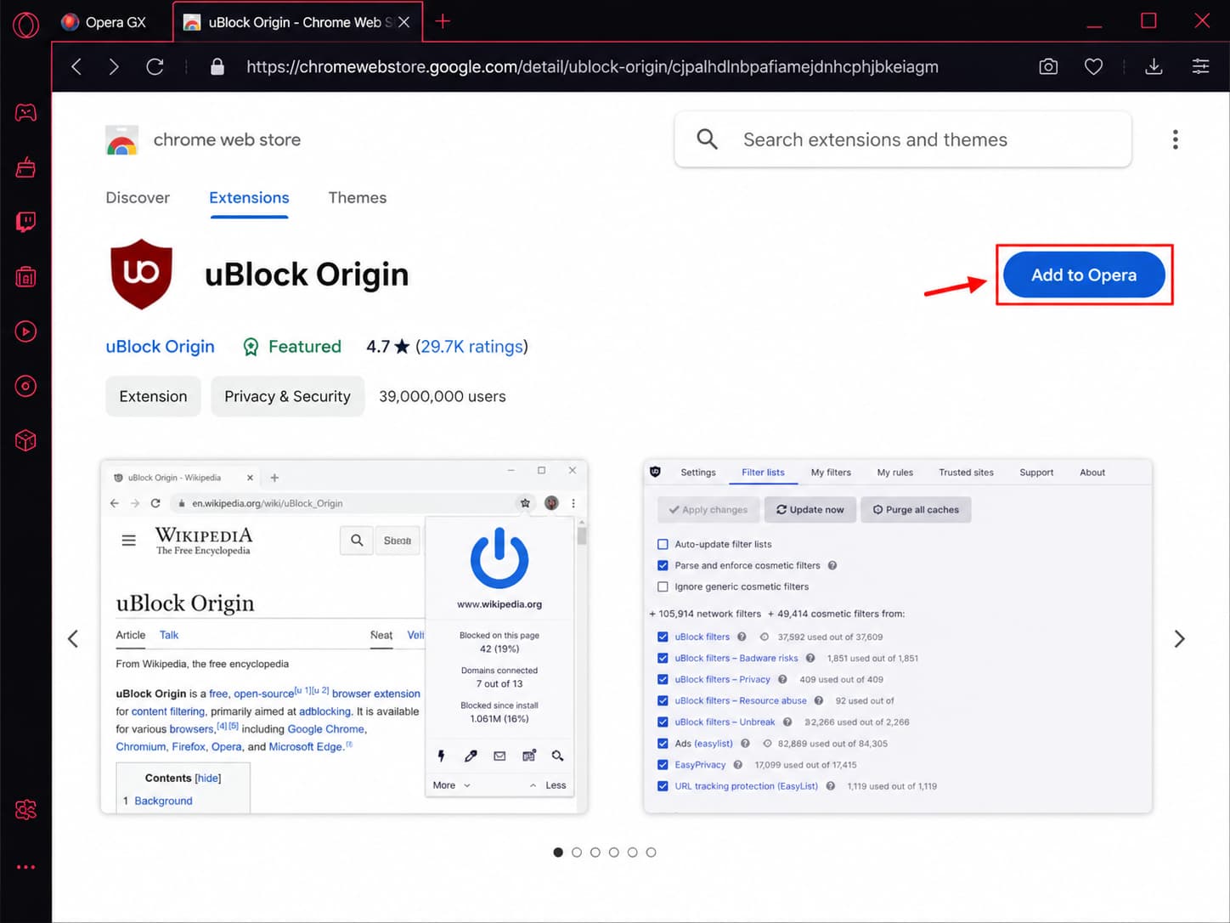This screenshot has height=923, width=1230.
Task: Click the chrome web store title text
Action: coord(227,139)
